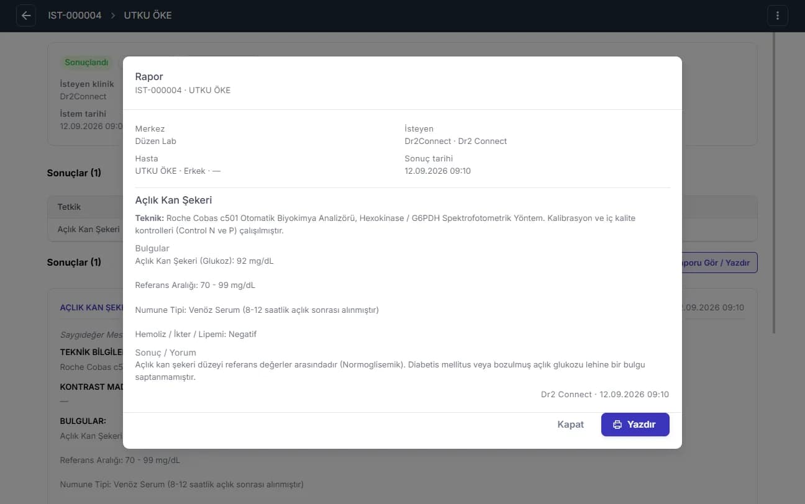Click the Dr2Connect · Dr2 Connect requester text
Image resolution: width=805 pixels, height=504 pixels.
(x=455, y=141)
